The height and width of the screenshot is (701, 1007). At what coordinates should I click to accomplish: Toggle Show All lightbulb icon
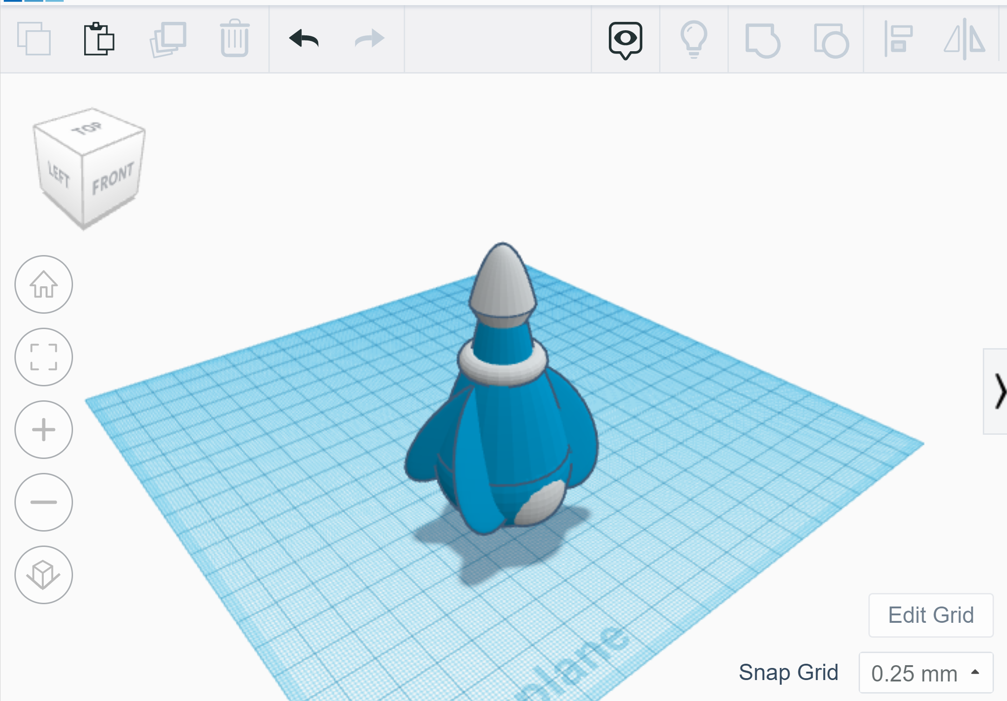click(694, 39)
